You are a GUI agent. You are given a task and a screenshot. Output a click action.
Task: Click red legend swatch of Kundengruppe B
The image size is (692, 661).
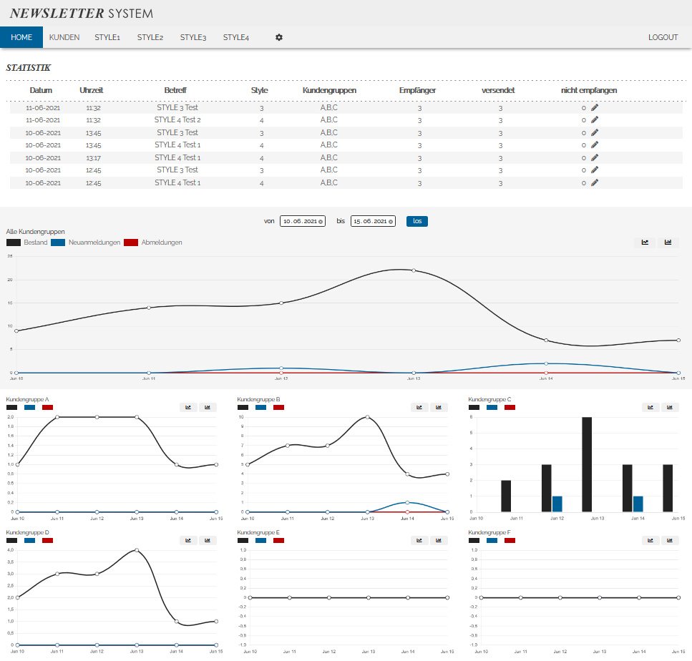point(278,407)
